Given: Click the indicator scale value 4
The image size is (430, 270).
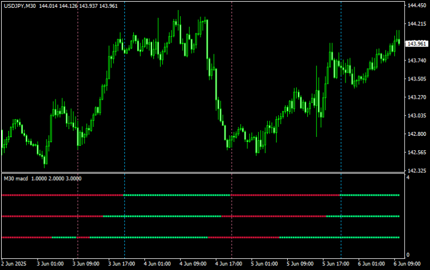Looking at the screenshot, I should coord(408,177).
